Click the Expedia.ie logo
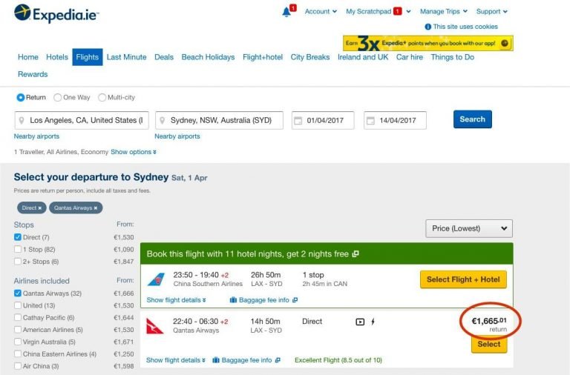Viewport: 570px width, 375px height. point(56,13)
